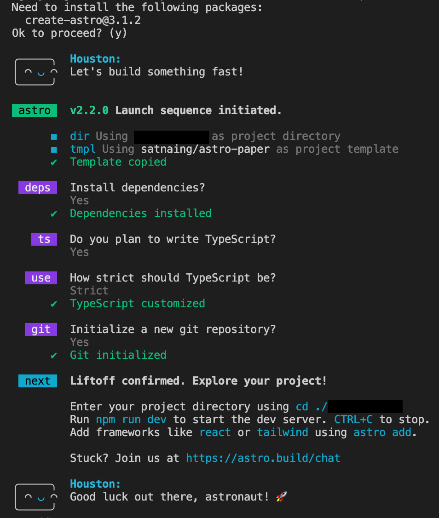Click the blue square bullet beside tmpl

54,149
